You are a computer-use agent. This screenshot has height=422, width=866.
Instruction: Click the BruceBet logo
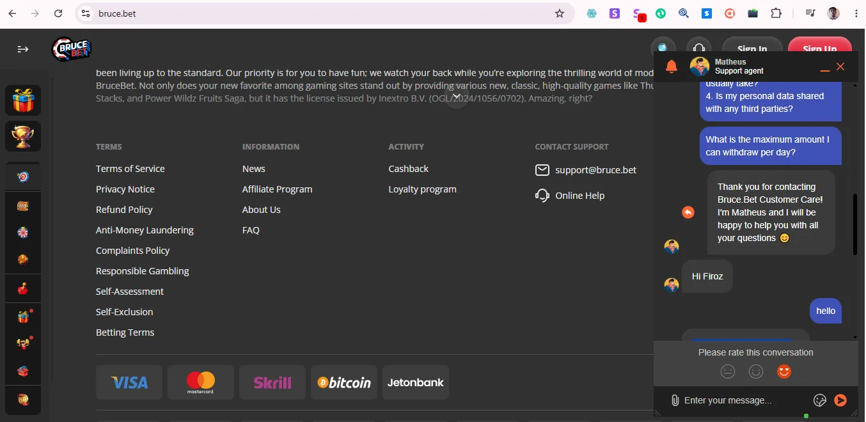[x=72, y=49]
